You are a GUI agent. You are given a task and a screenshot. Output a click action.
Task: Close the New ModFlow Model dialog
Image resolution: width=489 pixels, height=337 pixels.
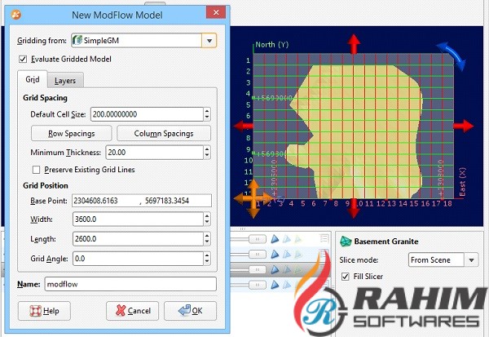(x=216, y=12)
